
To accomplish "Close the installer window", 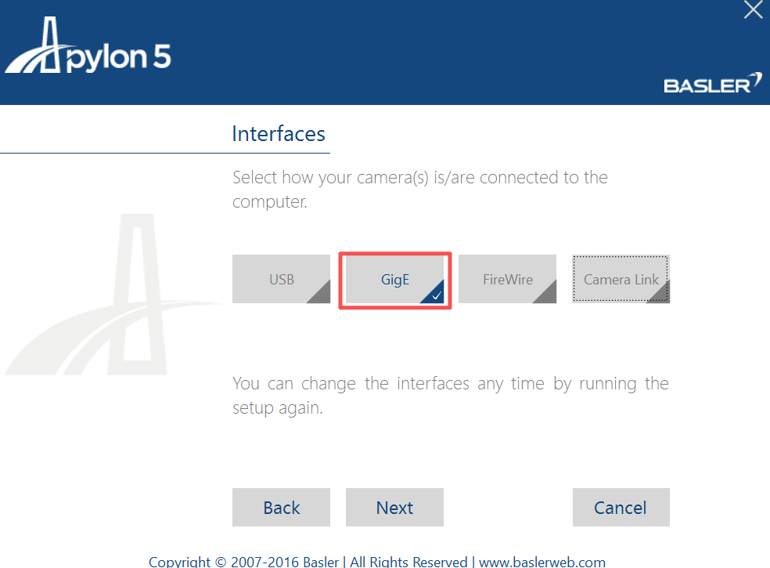I will coord(752,10).
